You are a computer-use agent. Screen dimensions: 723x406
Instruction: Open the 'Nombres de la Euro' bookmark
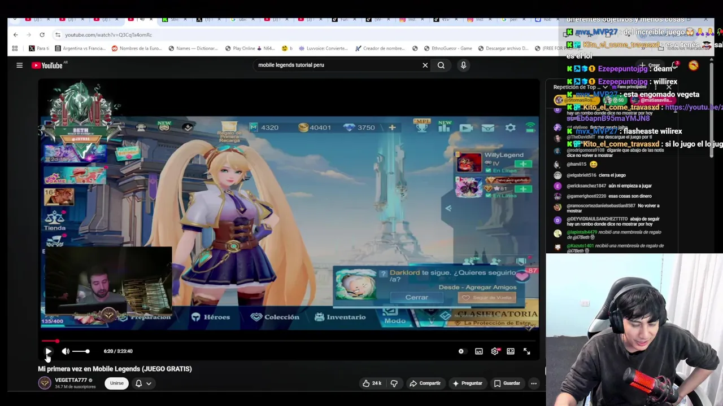136,48
